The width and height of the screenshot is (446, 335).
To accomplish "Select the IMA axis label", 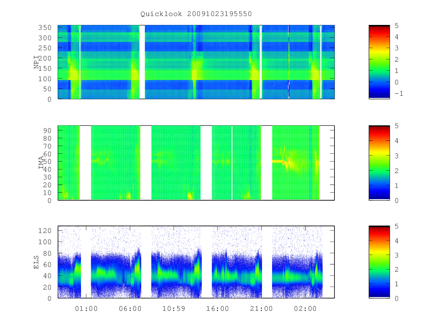I will click(41, 163).
